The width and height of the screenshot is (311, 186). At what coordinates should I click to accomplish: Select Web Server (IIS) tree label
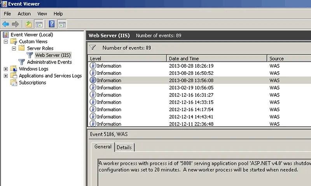click(53, 55)
